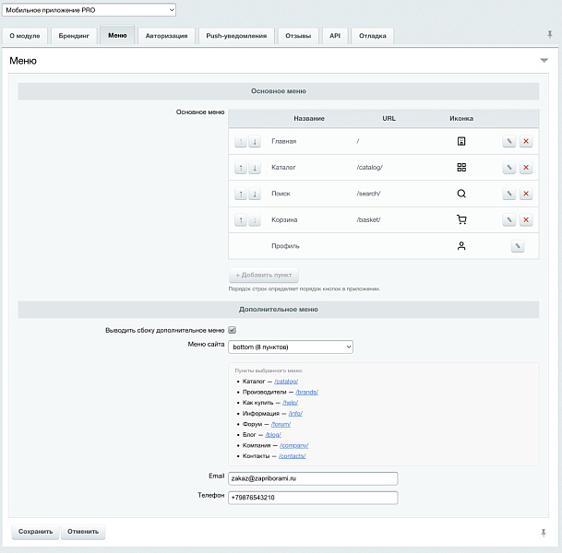Toggle Выводить сбоку дополнительное меню checkbox
562x553 pixels.
tap(233, 330)
